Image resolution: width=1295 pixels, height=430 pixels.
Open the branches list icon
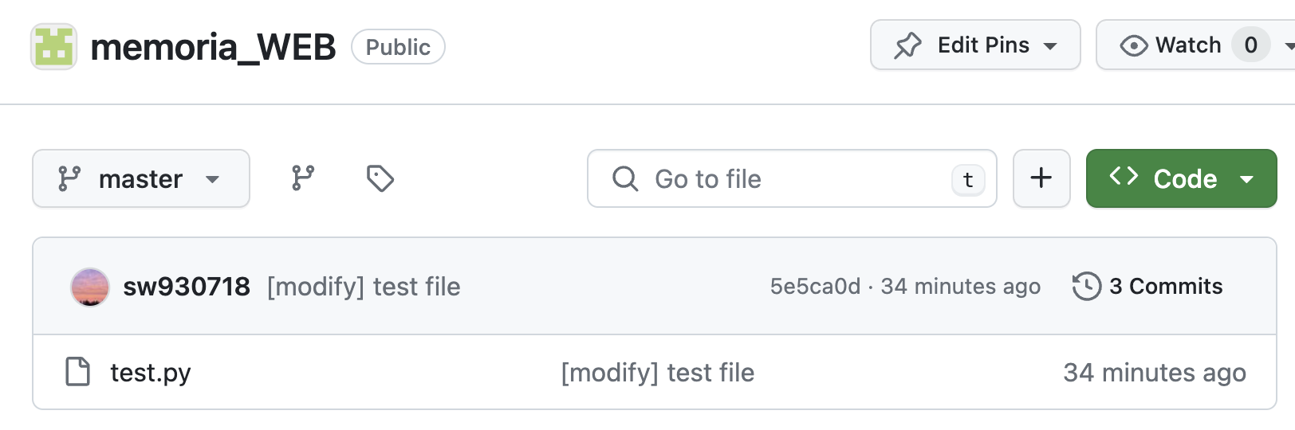click(303, 178)
